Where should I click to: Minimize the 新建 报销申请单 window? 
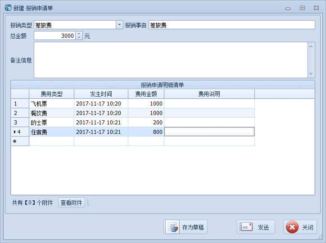(x=288, y=8)
